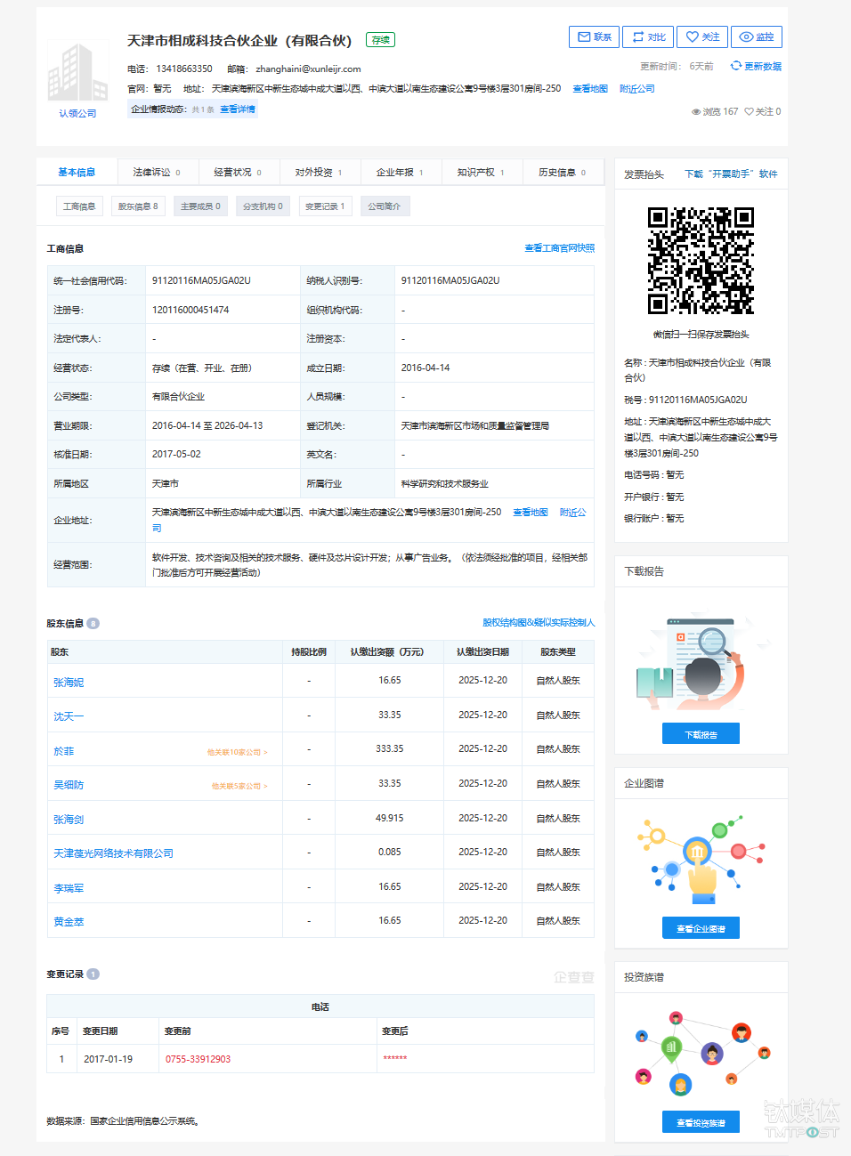Click the 企业图谱 graph illustration

[x=701, y=859]
